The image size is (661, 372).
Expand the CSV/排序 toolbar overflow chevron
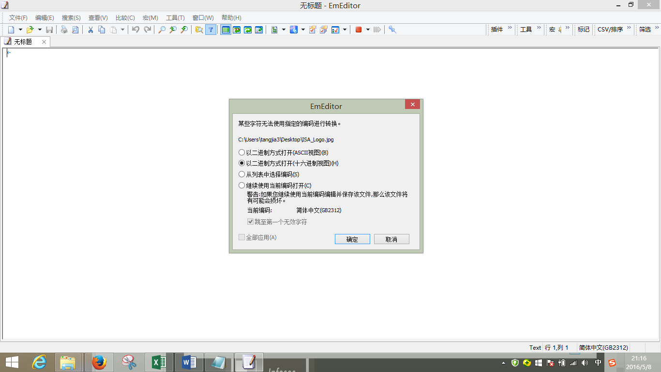point(629,28)
